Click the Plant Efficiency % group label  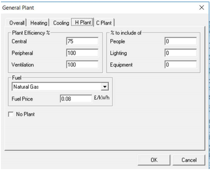(31, 33)
